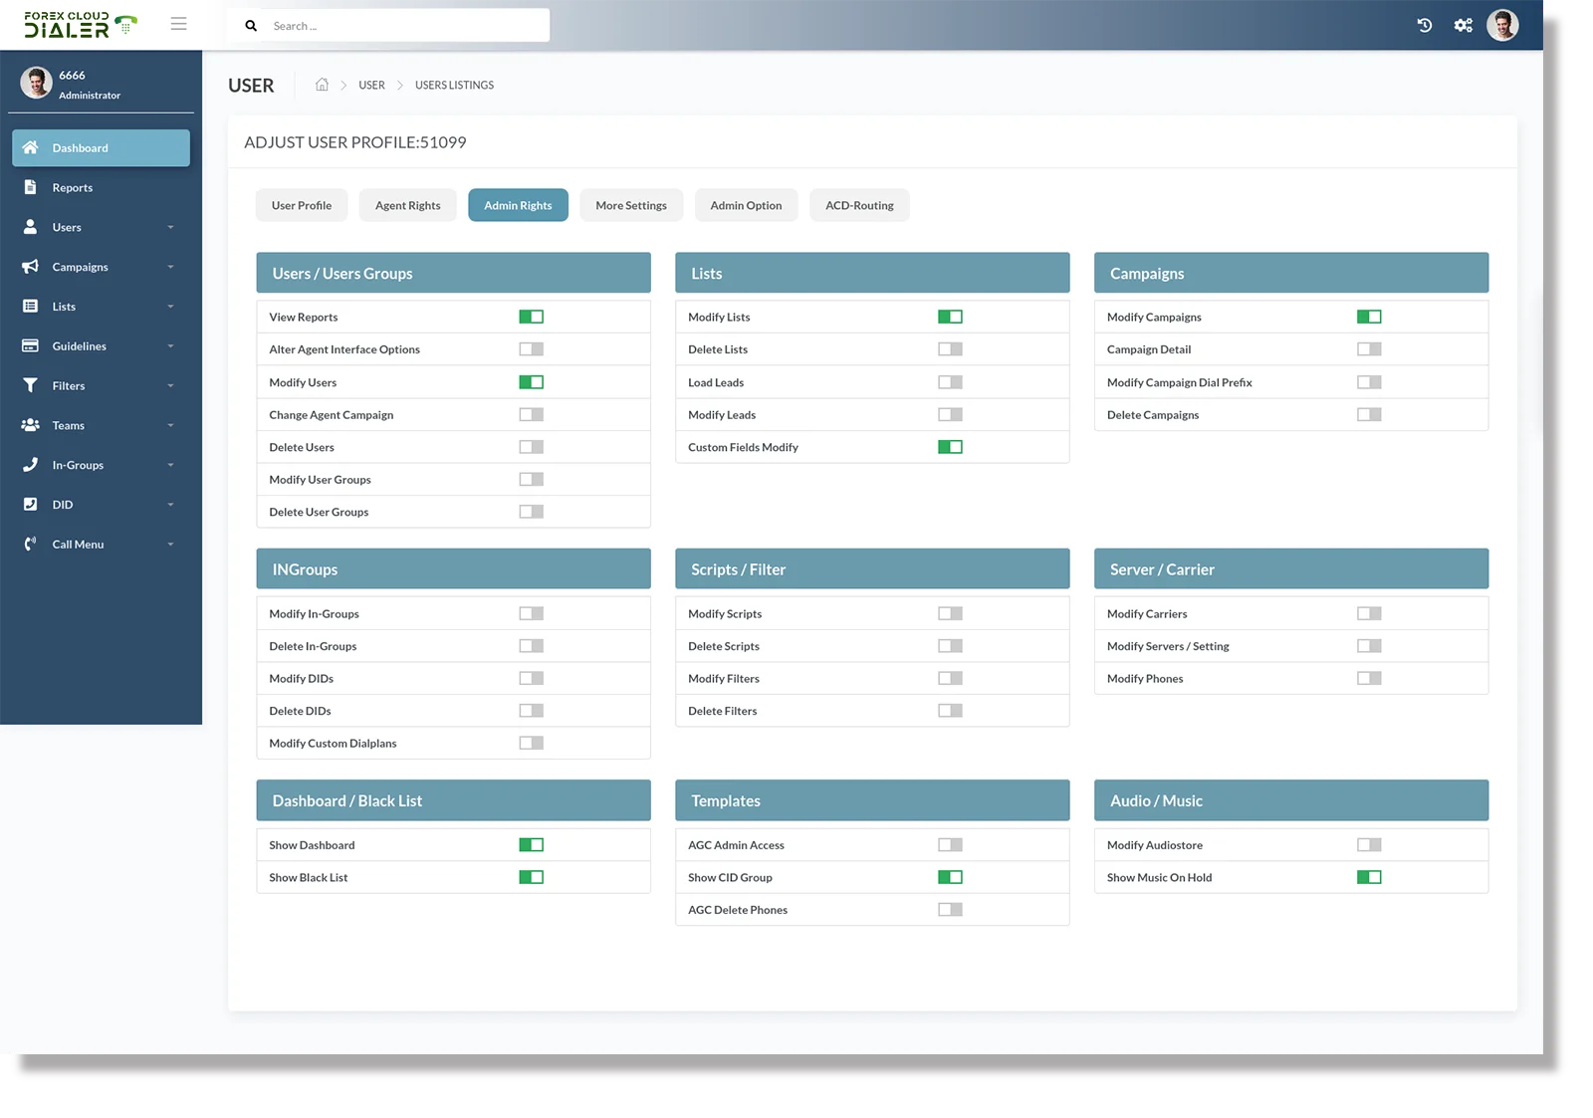The height and width of the screenshot is (1118, 1593).
Task: Select the Dashboard icon in the sidebar
Action: tap(30, 147)
